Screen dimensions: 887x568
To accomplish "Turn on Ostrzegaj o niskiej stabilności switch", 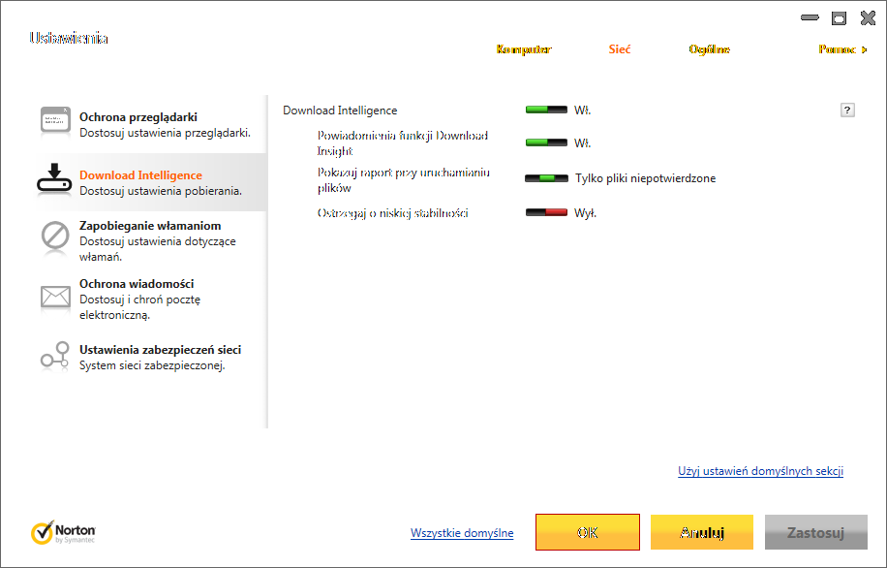I will [546, 212].
